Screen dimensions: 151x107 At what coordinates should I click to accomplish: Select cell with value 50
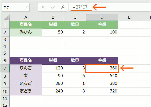point(53,33)
